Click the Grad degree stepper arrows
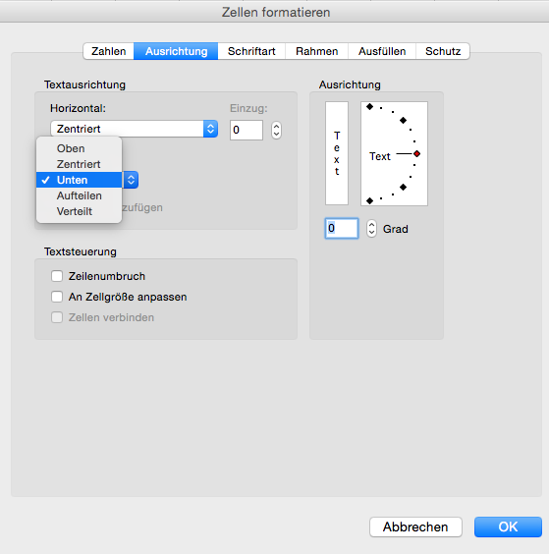This screenshot has width=549, height=554. (371, 229)
